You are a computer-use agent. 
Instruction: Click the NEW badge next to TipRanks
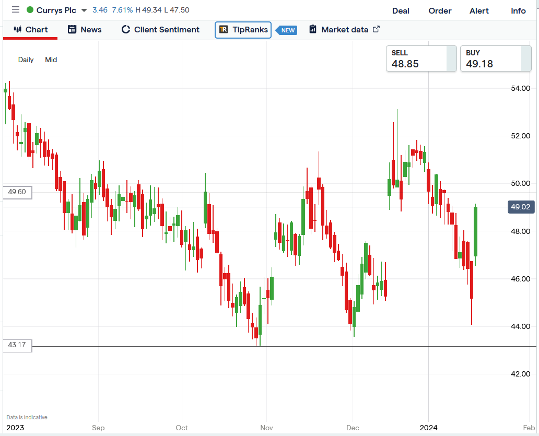[287, 30]
